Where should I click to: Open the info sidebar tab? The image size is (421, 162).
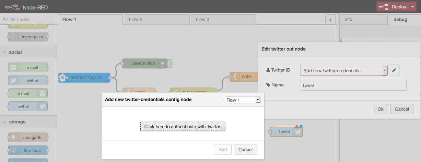pos(364,19)
